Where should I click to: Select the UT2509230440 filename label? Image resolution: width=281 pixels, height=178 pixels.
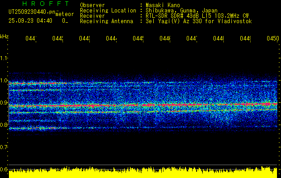30,12
